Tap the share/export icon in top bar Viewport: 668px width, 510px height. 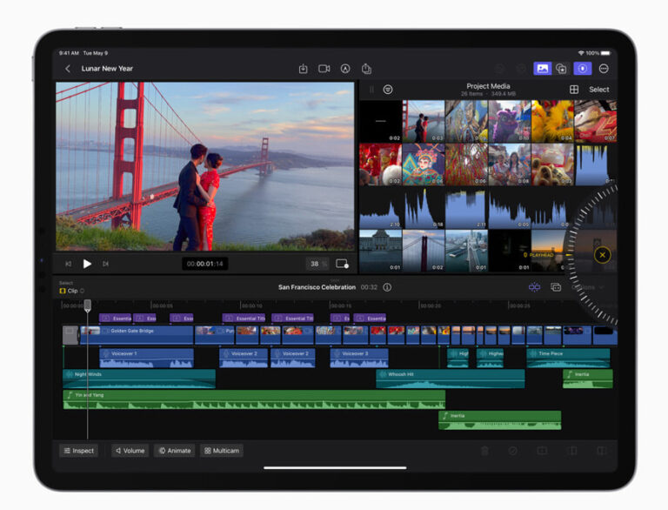[366, 69]
